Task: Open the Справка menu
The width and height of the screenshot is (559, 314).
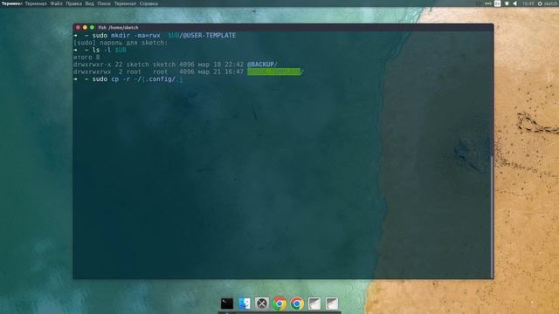Action: click(148, 3)
